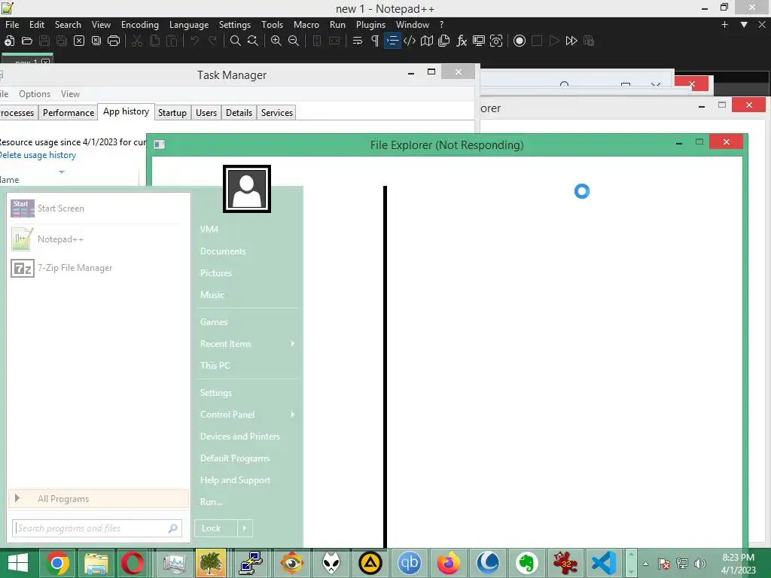
Task: Open Opera browser from taskbar
Action: [133, 563]
